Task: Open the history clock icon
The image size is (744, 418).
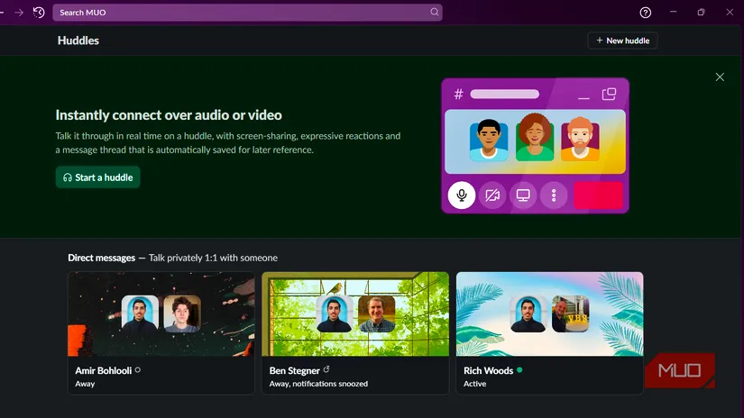Action: pyautogui.click(x=39, y=13)
